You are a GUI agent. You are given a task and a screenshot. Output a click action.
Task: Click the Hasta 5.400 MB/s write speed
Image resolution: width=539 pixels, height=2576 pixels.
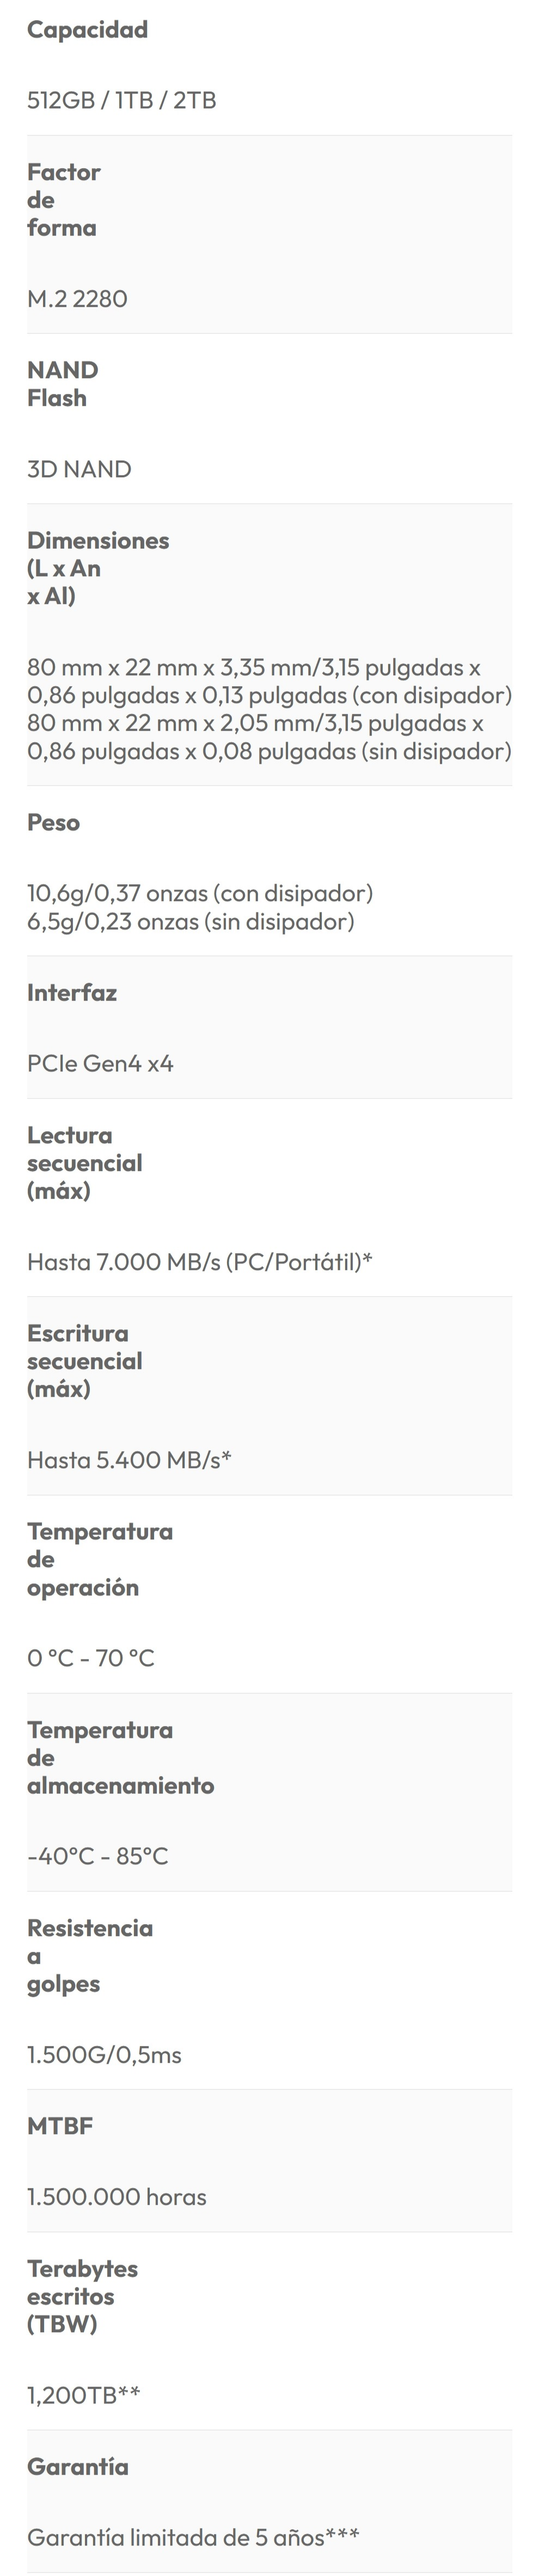coord(129,1460)
